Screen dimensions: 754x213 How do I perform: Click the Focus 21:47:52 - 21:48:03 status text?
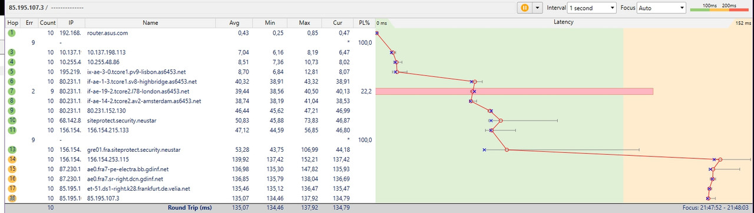point(716,208)
